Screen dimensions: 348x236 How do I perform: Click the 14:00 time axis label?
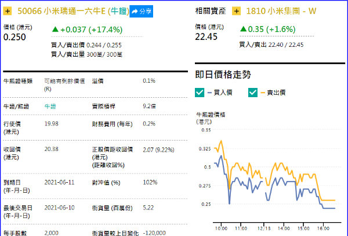284,228
